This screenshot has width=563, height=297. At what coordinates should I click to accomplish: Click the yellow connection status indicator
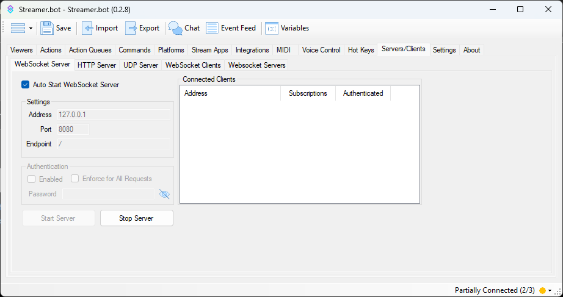coord(542,290)
